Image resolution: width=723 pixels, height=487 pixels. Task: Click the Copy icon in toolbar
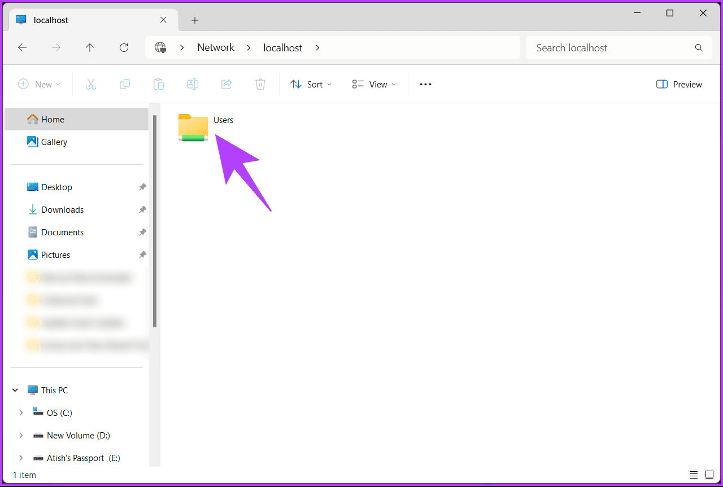point(125,84)
